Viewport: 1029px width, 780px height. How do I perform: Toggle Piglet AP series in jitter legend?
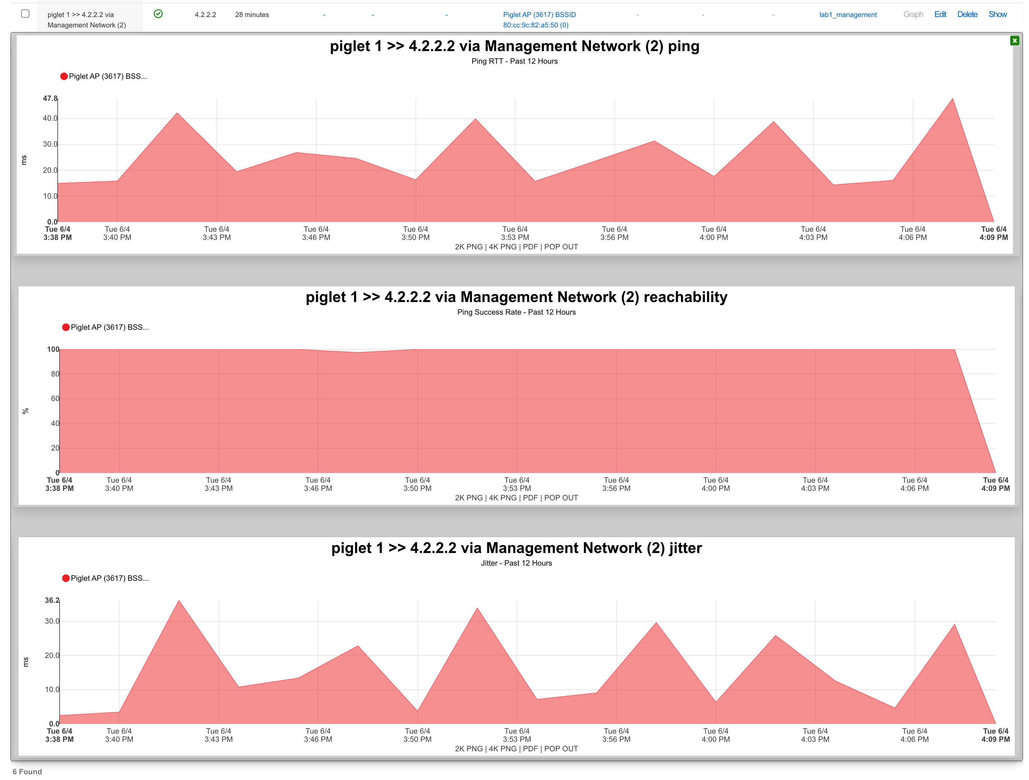click(x=110, y=578)
